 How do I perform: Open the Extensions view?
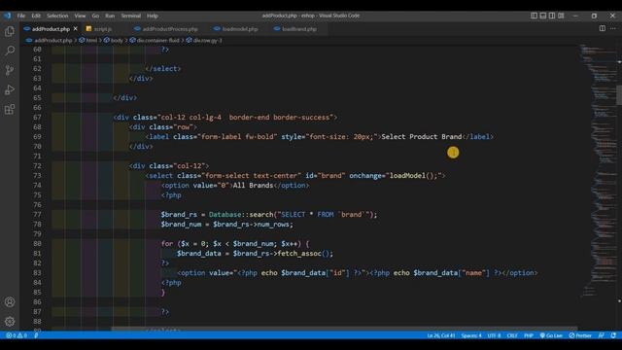pyautogui.click(x=10, y=109)
